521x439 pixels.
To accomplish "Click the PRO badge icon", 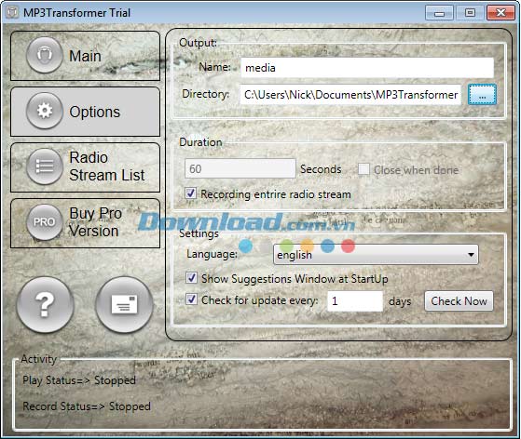I will tap(45, 222).
